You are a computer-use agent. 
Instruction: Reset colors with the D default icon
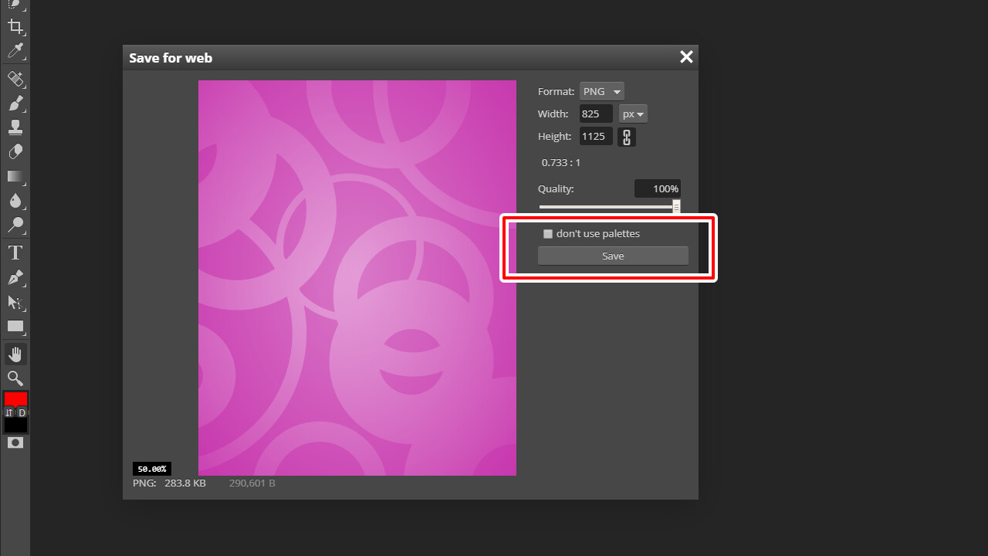(22, 412)
